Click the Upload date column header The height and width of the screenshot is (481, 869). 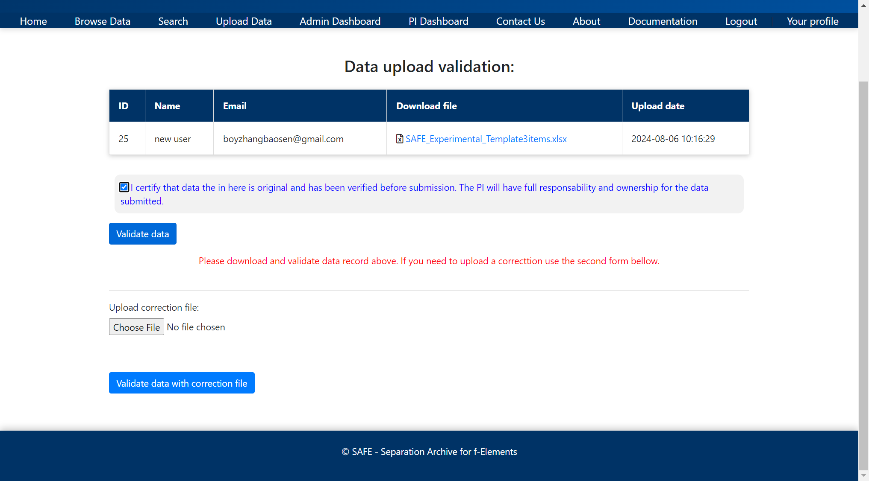pos(686,106)
